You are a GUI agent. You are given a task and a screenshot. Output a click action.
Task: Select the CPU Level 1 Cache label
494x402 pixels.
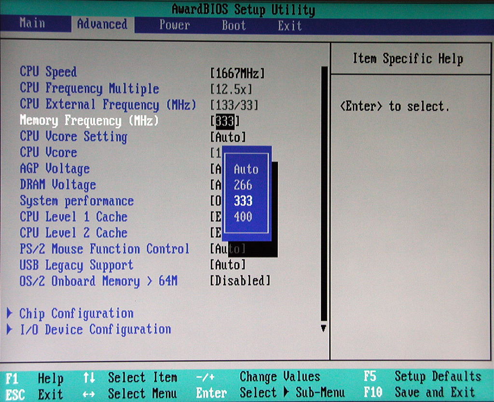click(x=73, y=217)
